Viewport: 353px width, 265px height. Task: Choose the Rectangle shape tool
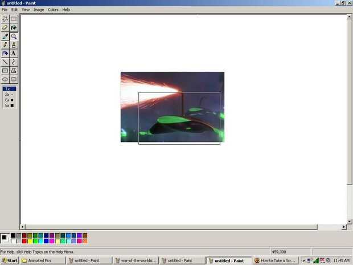tap(5, 71)
